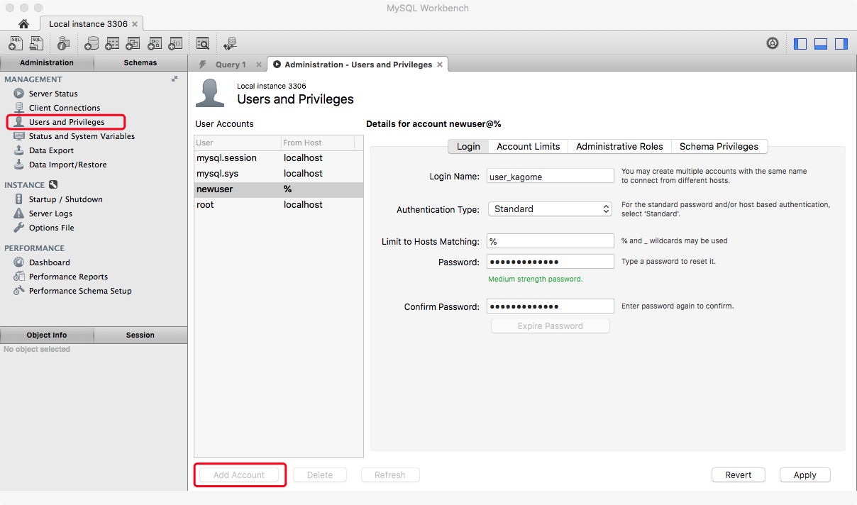The image size is (857, 505).
Task: Search table data toolbar icon
Action: point(203,44)
